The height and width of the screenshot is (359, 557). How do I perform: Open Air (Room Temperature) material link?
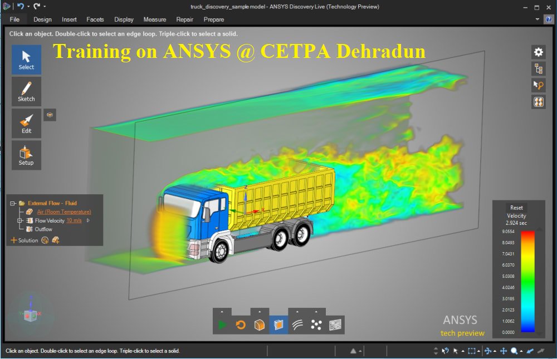tap(64, 212)
